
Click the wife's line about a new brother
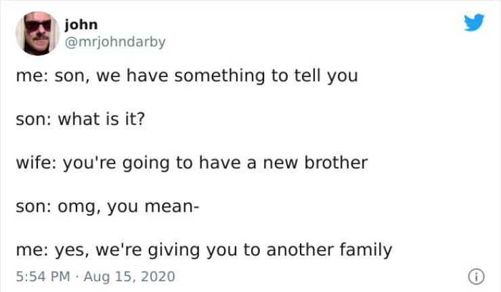tap(192, 163)
